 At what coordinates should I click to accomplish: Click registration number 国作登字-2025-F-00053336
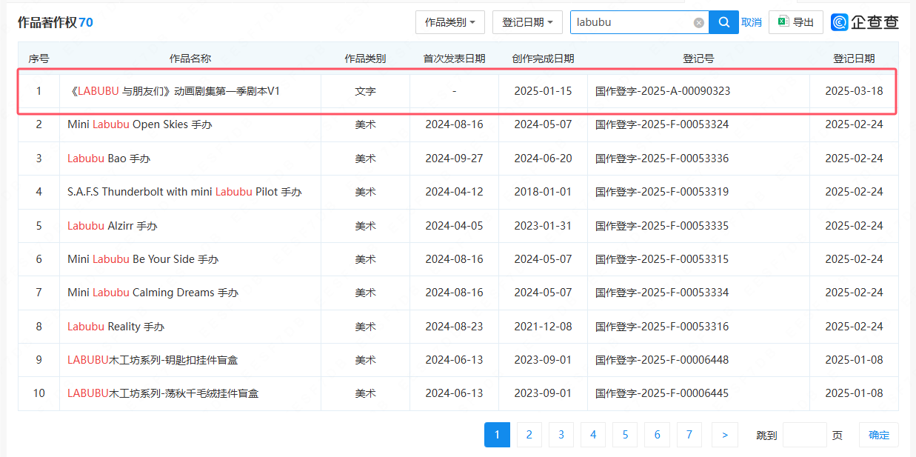point(662,159)
